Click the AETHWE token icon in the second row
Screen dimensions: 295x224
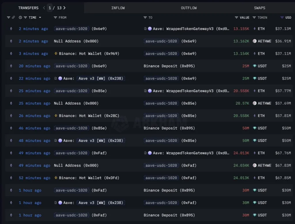[255, 41]
